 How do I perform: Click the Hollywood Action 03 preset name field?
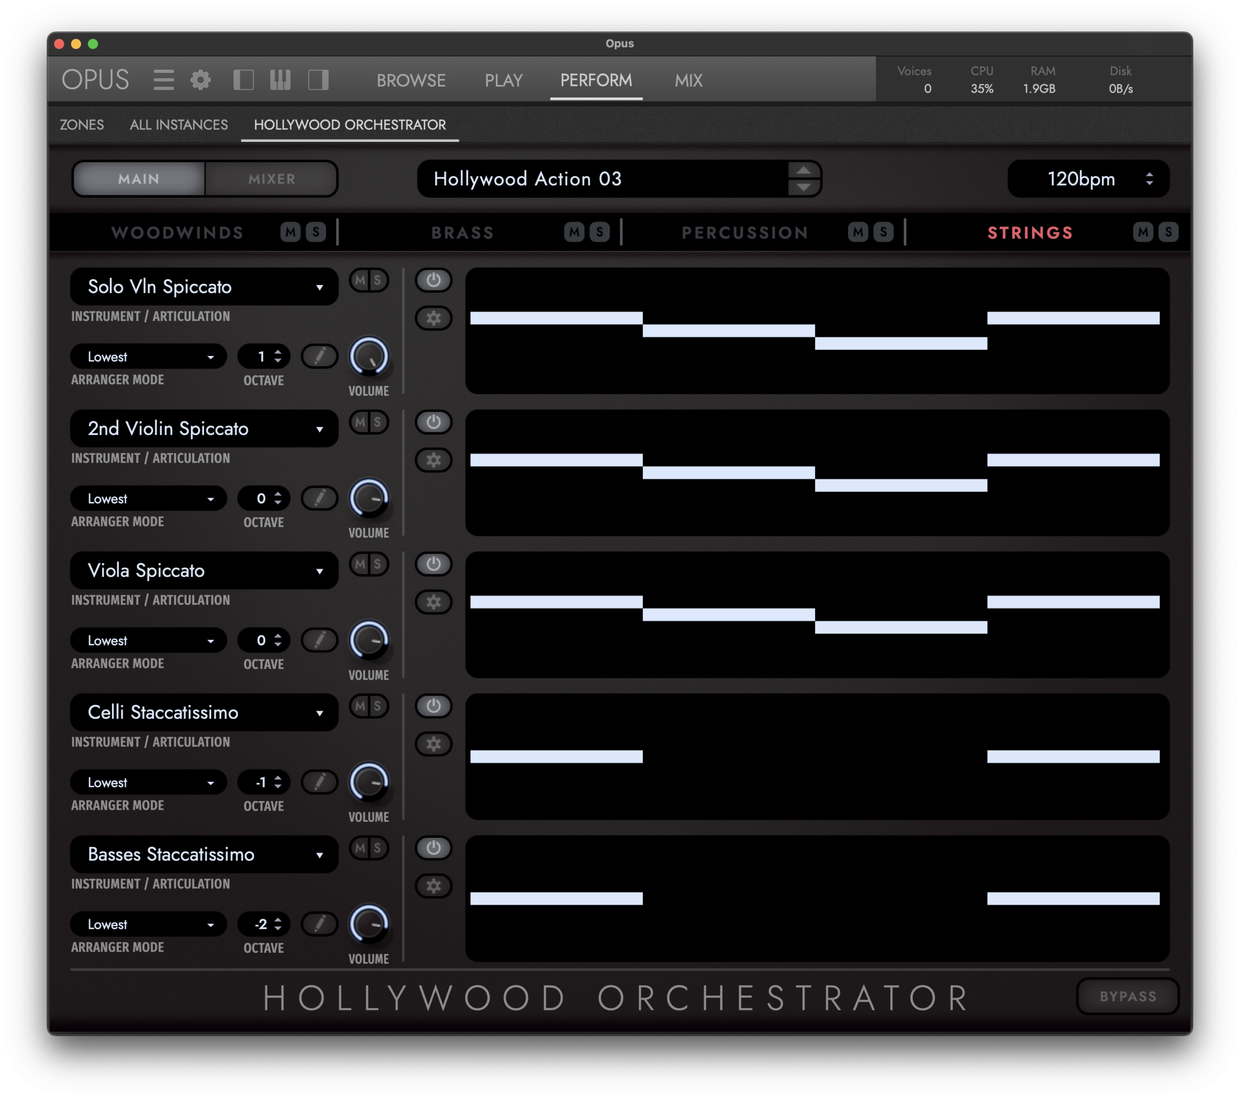pos(620,178)
